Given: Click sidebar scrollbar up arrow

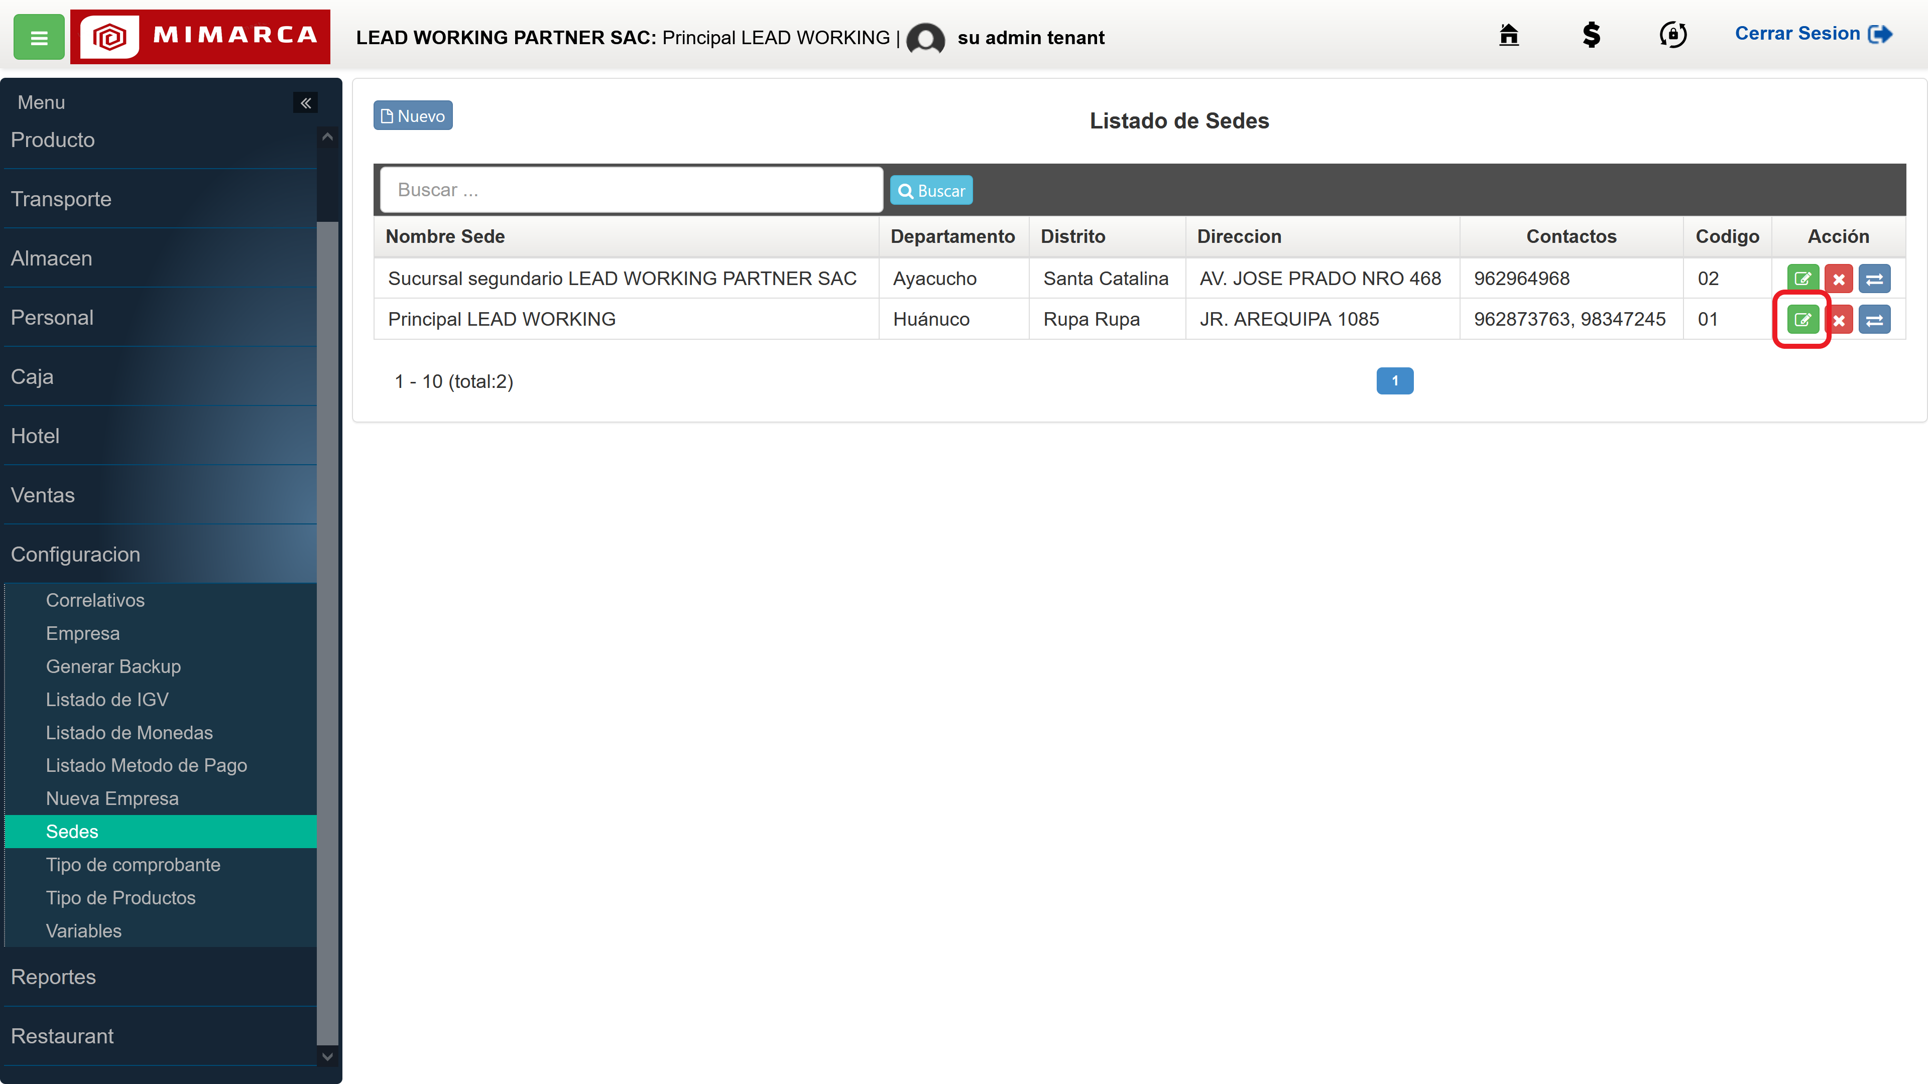Looking at the screenshot, I should (327, 137).
